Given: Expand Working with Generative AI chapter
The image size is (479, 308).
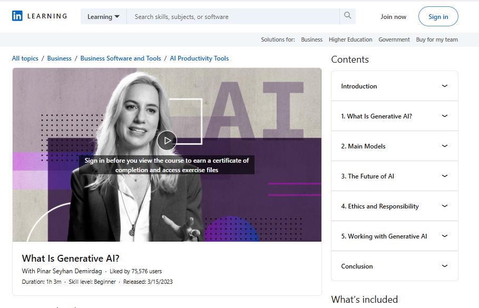Looking at the screenshot, I should (394, 236).
